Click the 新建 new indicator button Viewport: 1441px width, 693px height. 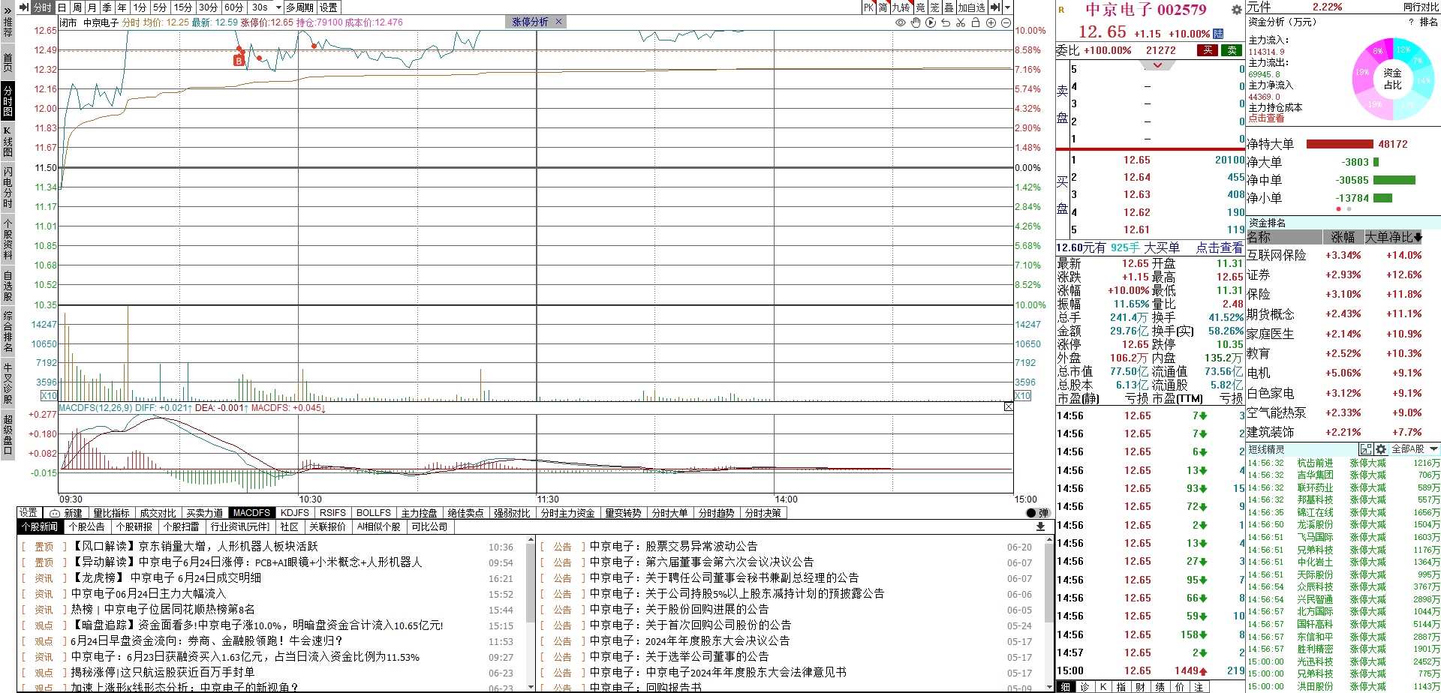67,513
